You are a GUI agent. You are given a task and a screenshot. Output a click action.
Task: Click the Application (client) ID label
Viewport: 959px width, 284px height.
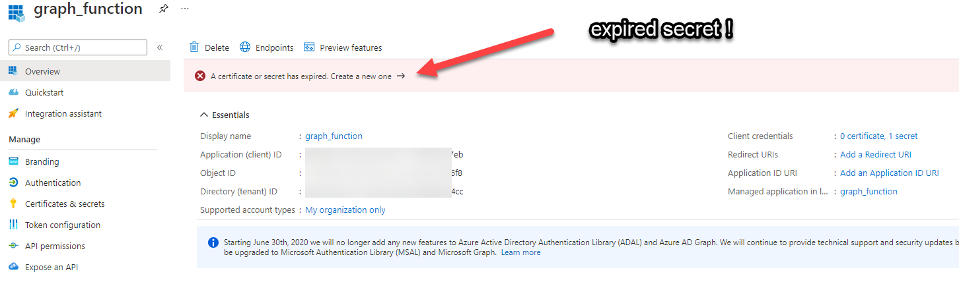click(241, 154)
